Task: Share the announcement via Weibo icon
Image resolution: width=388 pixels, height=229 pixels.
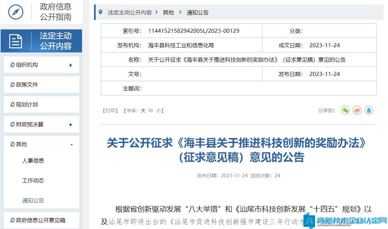Action: coord(357,110)
